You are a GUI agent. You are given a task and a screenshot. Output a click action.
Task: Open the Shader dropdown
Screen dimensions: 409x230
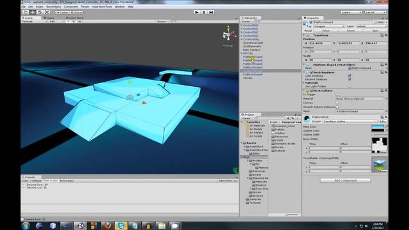[x=350, y=121]
